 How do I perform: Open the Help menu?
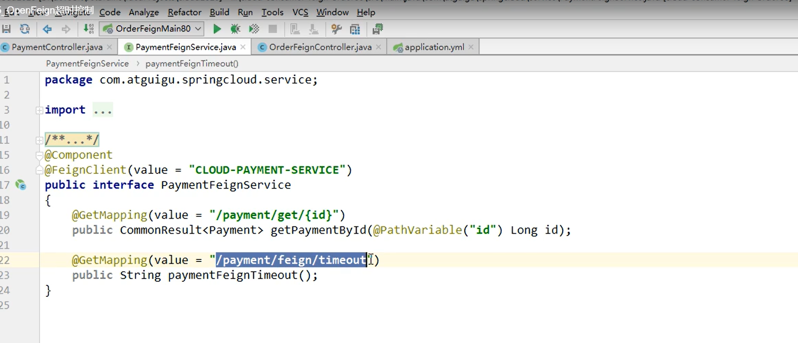[x=366, y=12]
